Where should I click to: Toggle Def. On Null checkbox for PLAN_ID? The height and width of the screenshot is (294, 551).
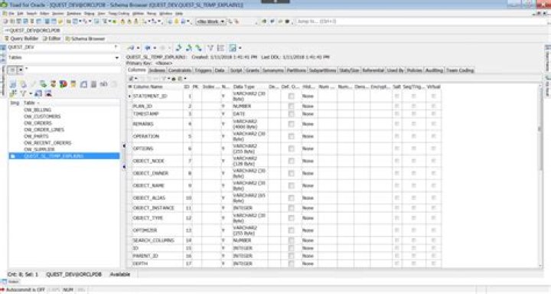point(291,106)
